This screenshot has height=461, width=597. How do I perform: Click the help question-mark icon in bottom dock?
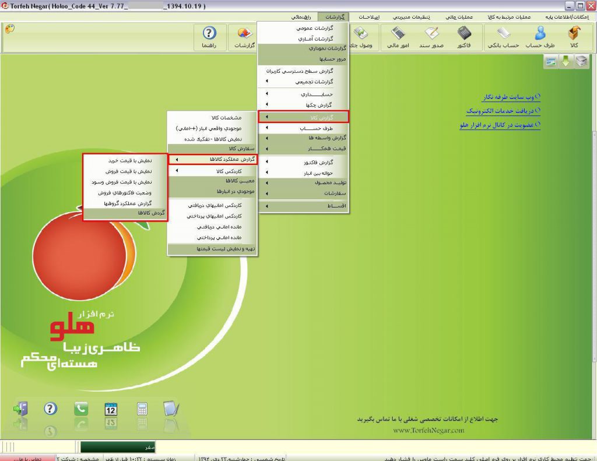pyautogui.click(x=50, y=409)
